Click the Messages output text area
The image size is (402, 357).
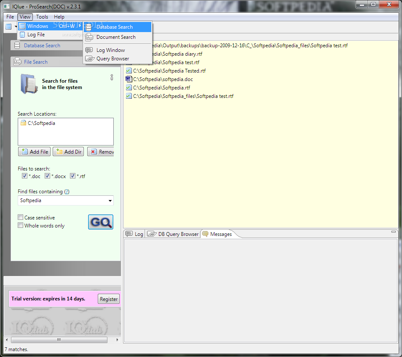click(x=261, y=290)
